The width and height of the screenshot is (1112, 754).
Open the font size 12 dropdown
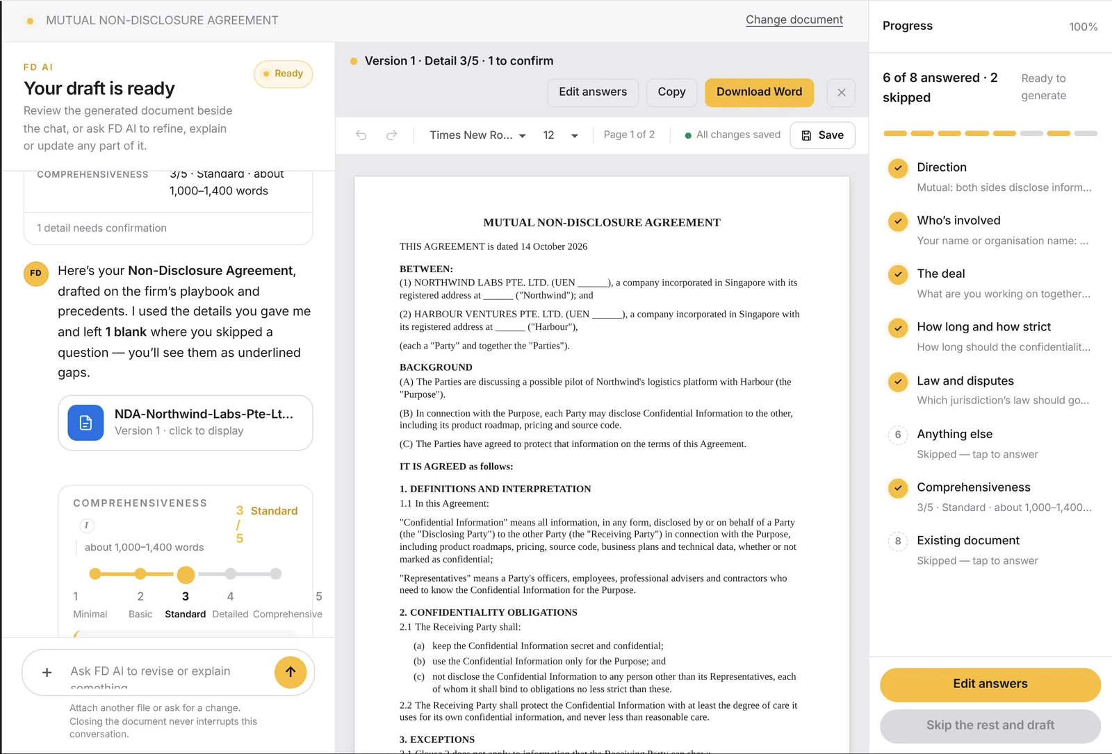click(x=560, y=135)
